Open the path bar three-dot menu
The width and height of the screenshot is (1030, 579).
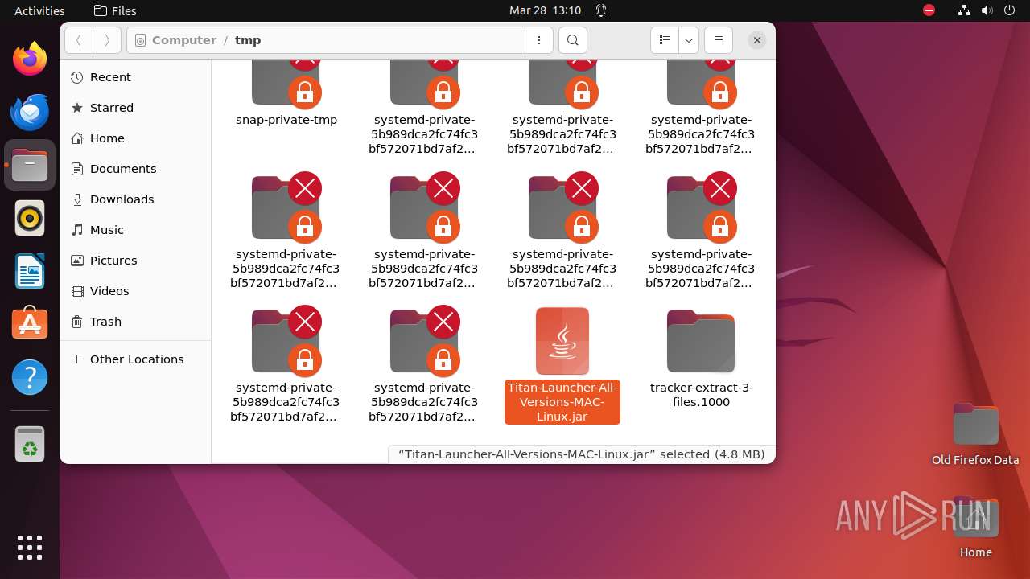(538, 40)
